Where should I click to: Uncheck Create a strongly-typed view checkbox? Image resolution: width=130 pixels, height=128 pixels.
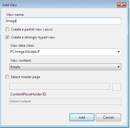(7, 37)
